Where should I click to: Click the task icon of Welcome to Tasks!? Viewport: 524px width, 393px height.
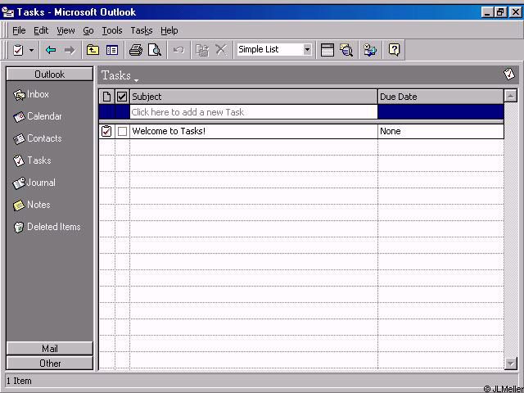(x=106, y=131)
